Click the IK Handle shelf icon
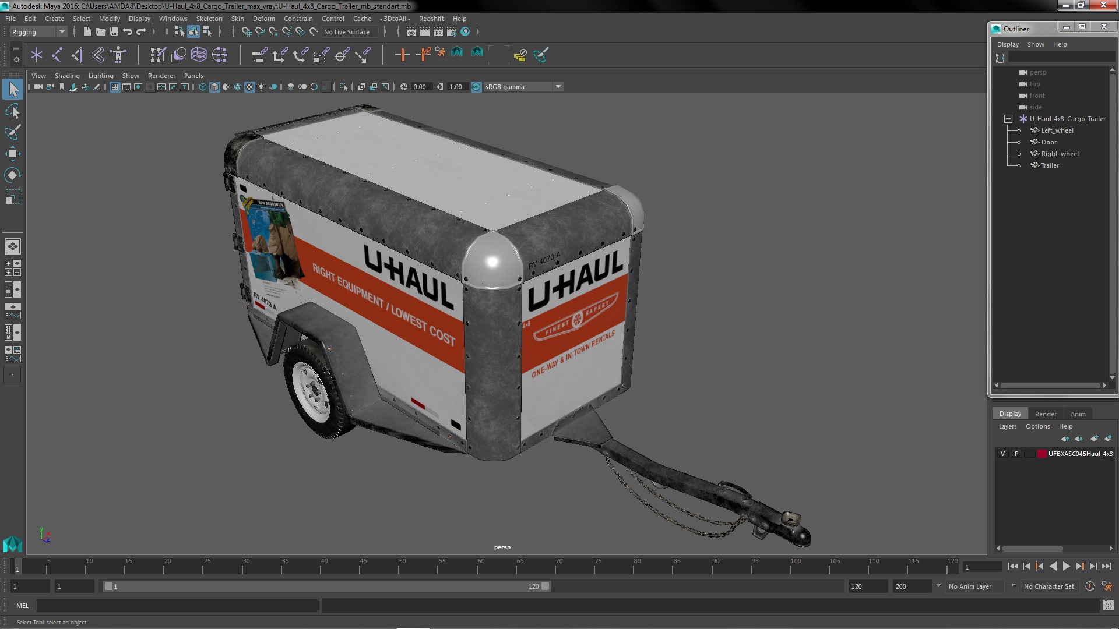The height and width of the screenshot is (629, 1119). (78, 55)
